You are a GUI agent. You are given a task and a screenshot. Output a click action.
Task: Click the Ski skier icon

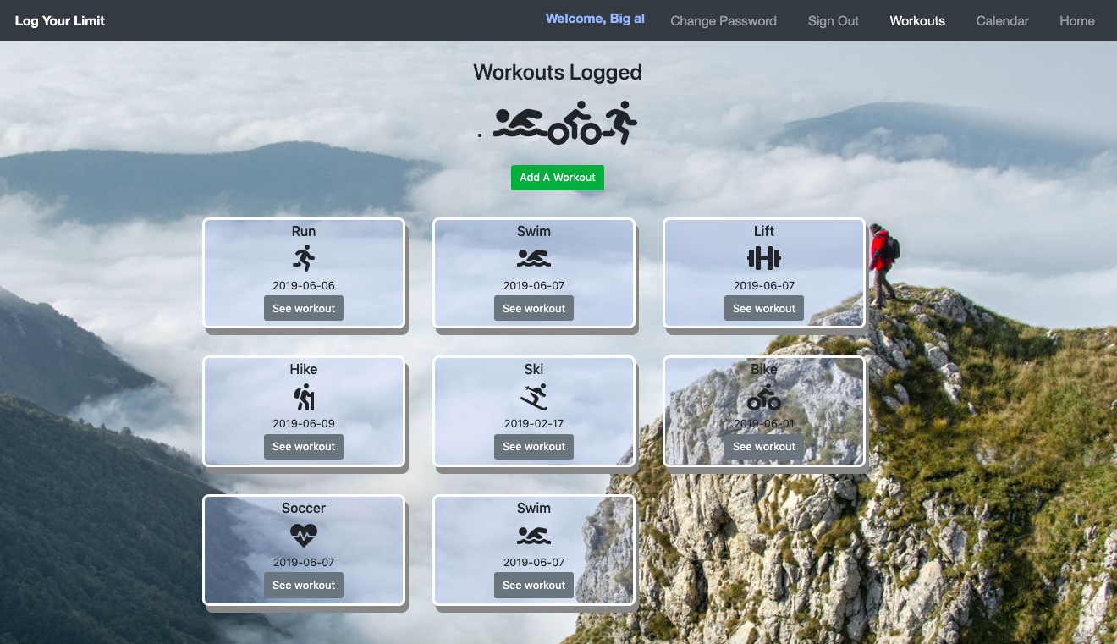(534, 395)
